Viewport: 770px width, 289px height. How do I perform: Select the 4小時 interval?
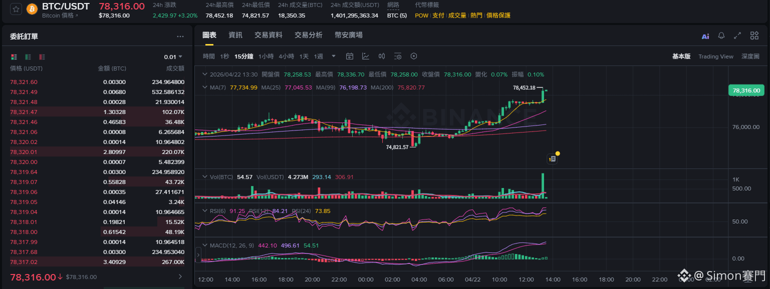click(x=287, y=56)
